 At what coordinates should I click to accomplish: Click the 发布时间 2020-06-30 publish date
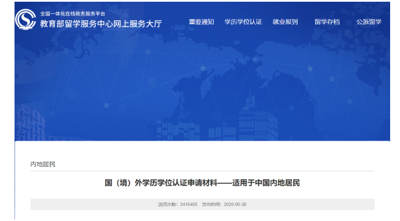point(224,204)
